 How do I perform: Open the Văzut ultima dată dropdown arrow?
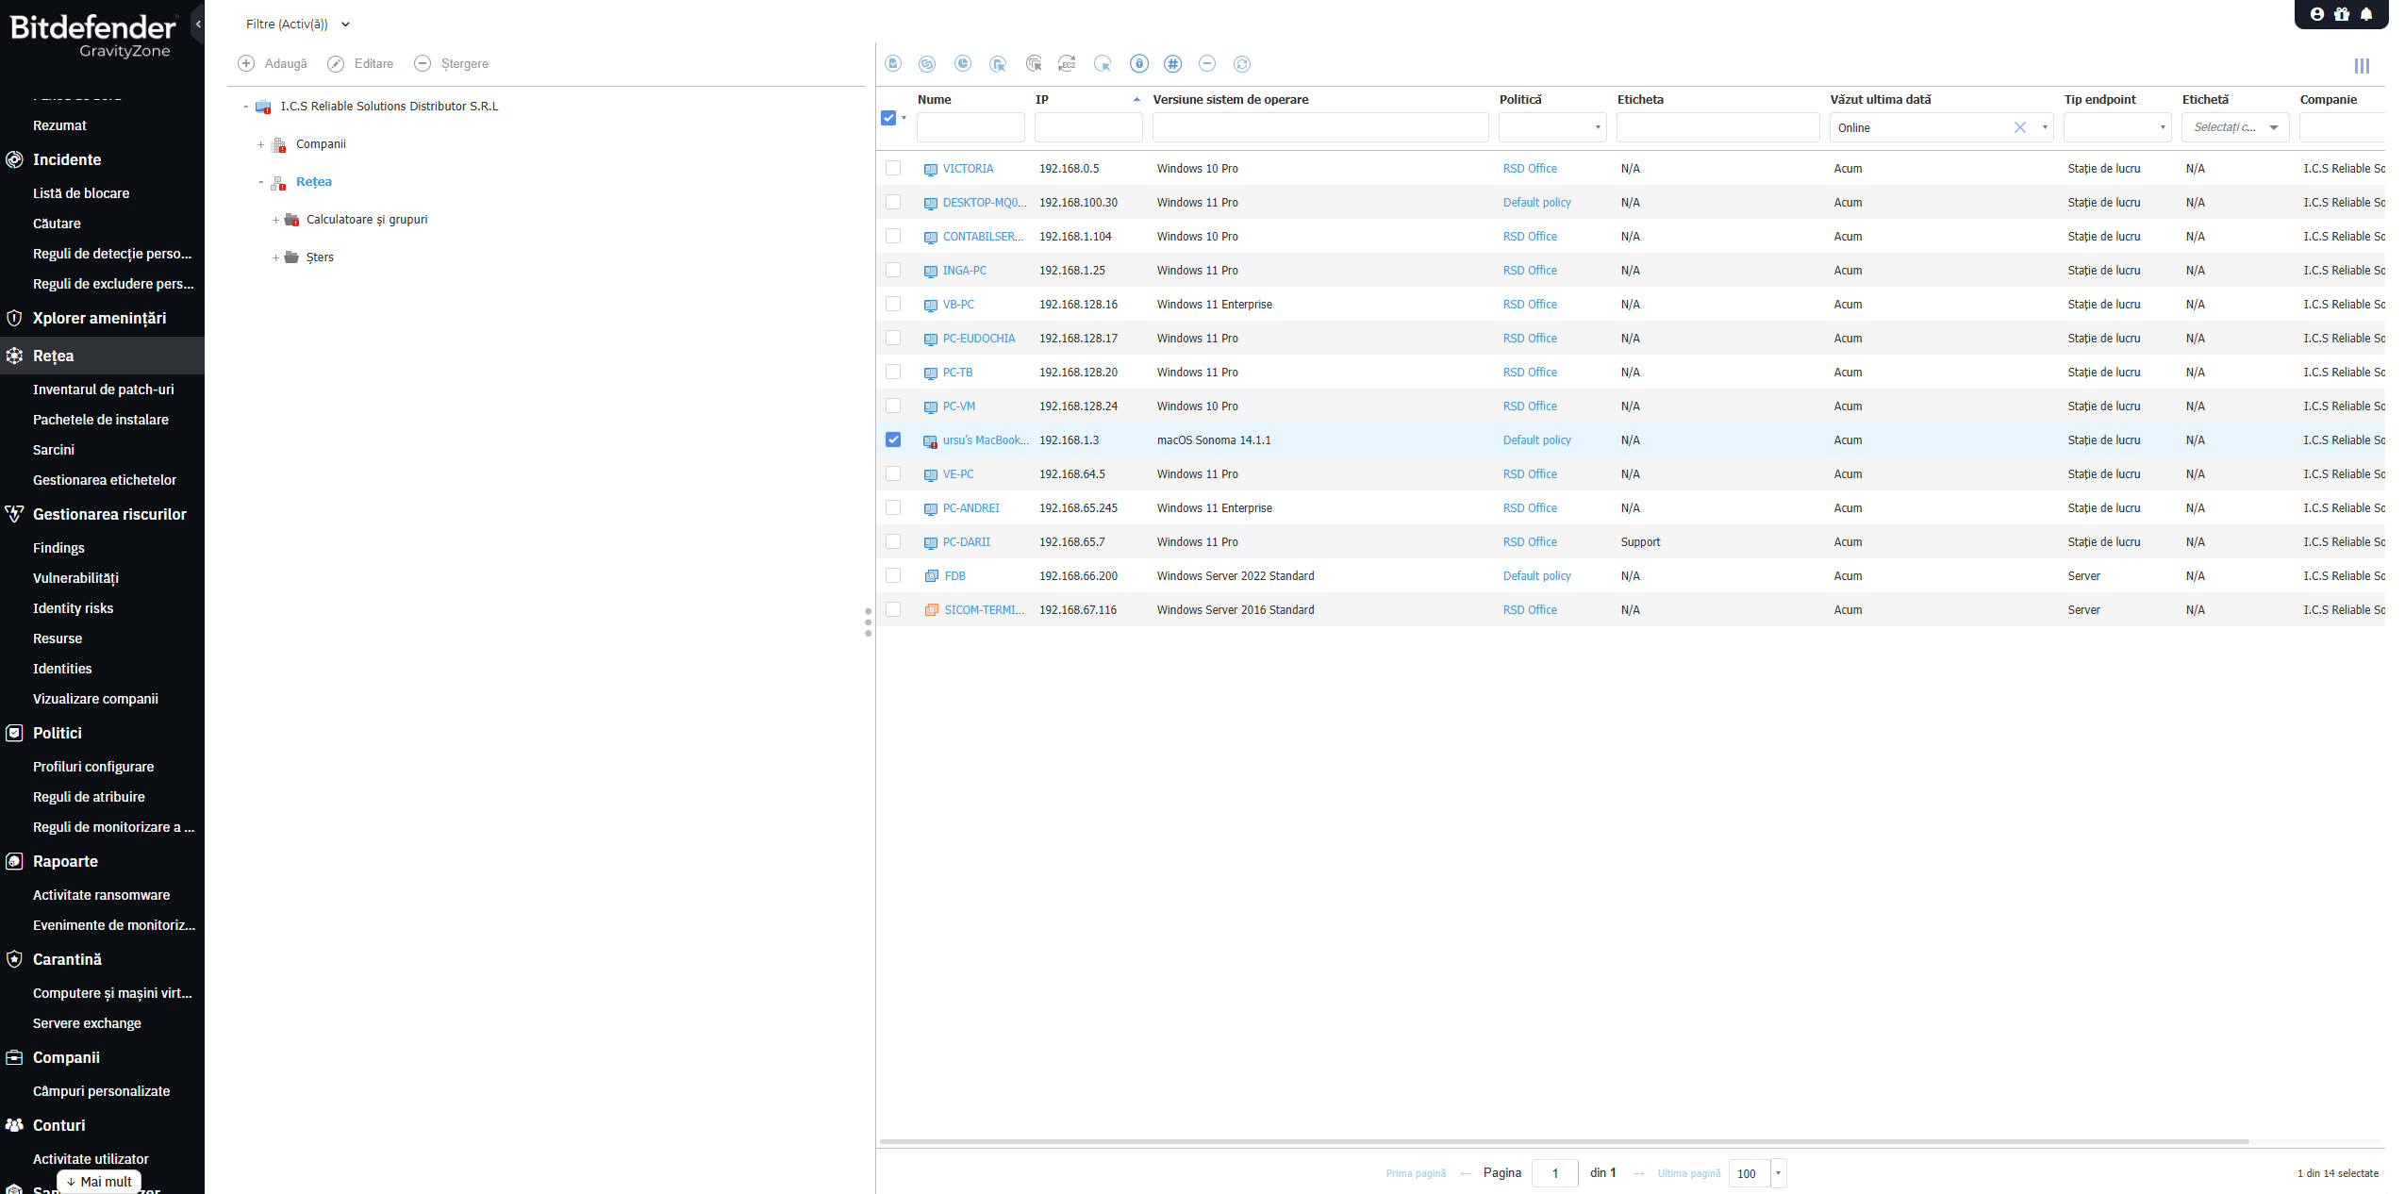[2045, 127]
